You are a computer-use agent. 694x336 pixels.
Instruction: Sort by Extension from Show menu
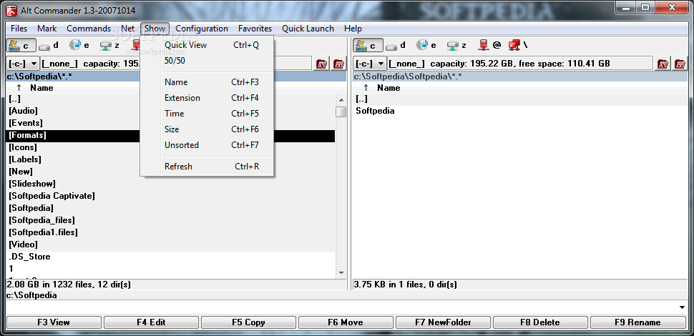[x=207, y=98]
